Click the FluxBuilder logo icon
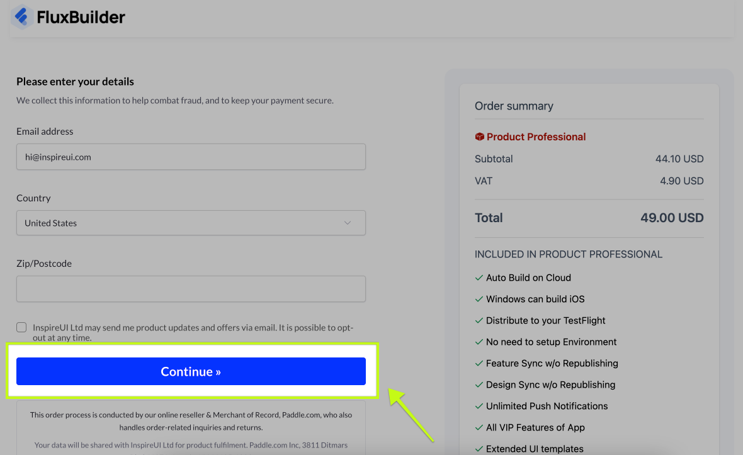 click(22, 17)
